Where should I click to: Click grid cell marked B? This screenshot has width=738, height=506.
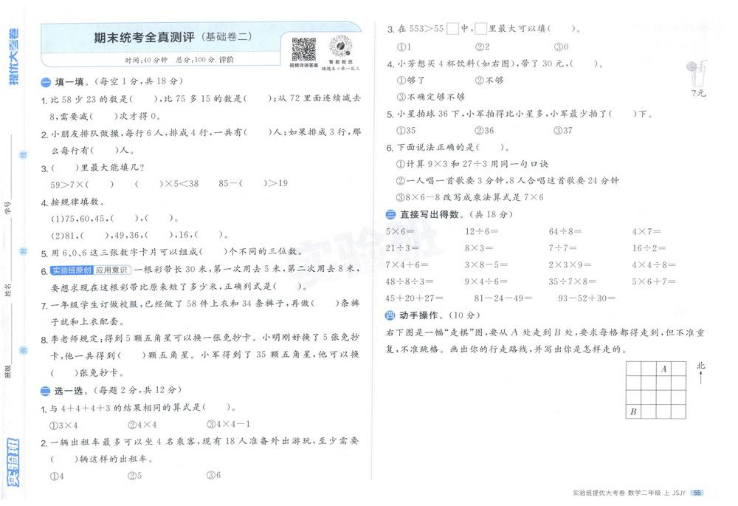tap(633, 412)
